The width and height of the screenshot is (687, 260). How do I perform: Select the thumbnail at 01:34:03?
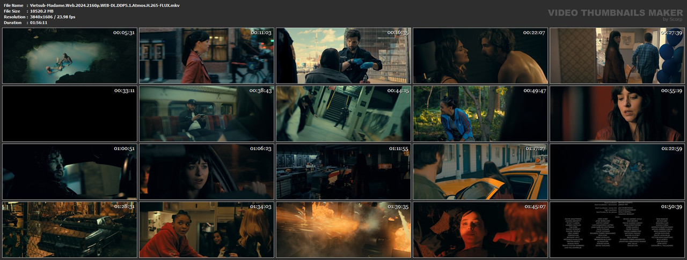tap(207, 229)
